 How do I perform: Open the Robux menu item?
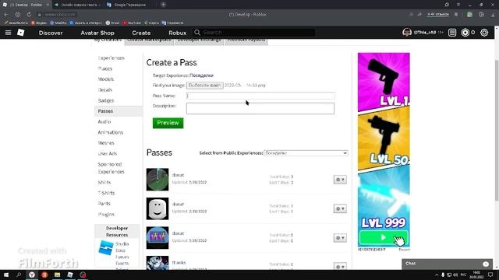click(x=177, y=33)
